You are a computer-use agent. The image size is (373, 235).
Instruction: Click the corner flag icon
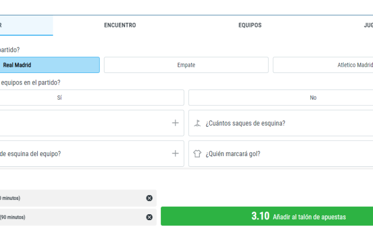(x=197, y=123)
